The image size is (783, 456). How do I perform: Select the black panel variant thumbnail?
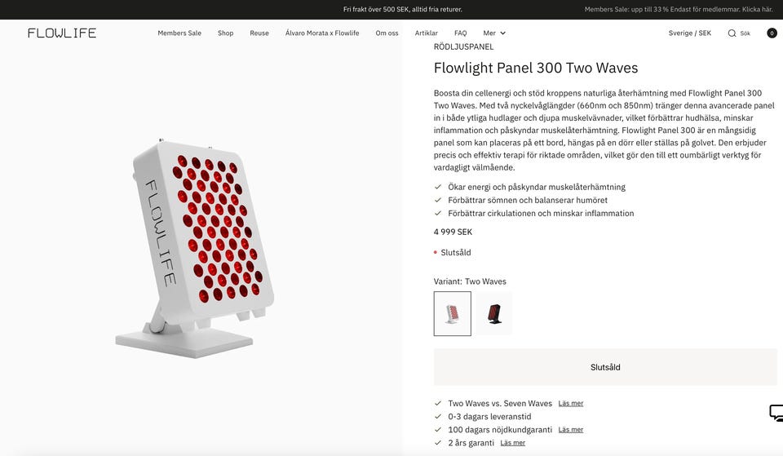click(x=494, y=314)
